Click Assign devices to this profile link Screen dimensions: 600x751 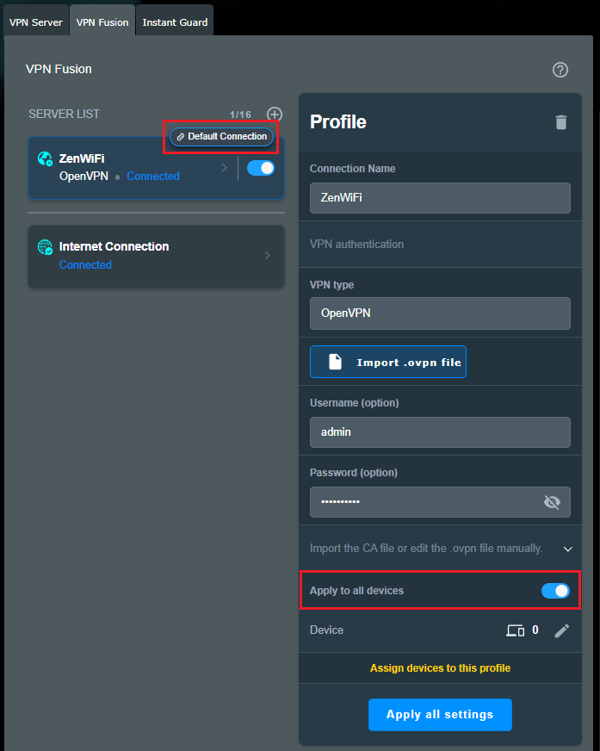click(x=440, y=668)
